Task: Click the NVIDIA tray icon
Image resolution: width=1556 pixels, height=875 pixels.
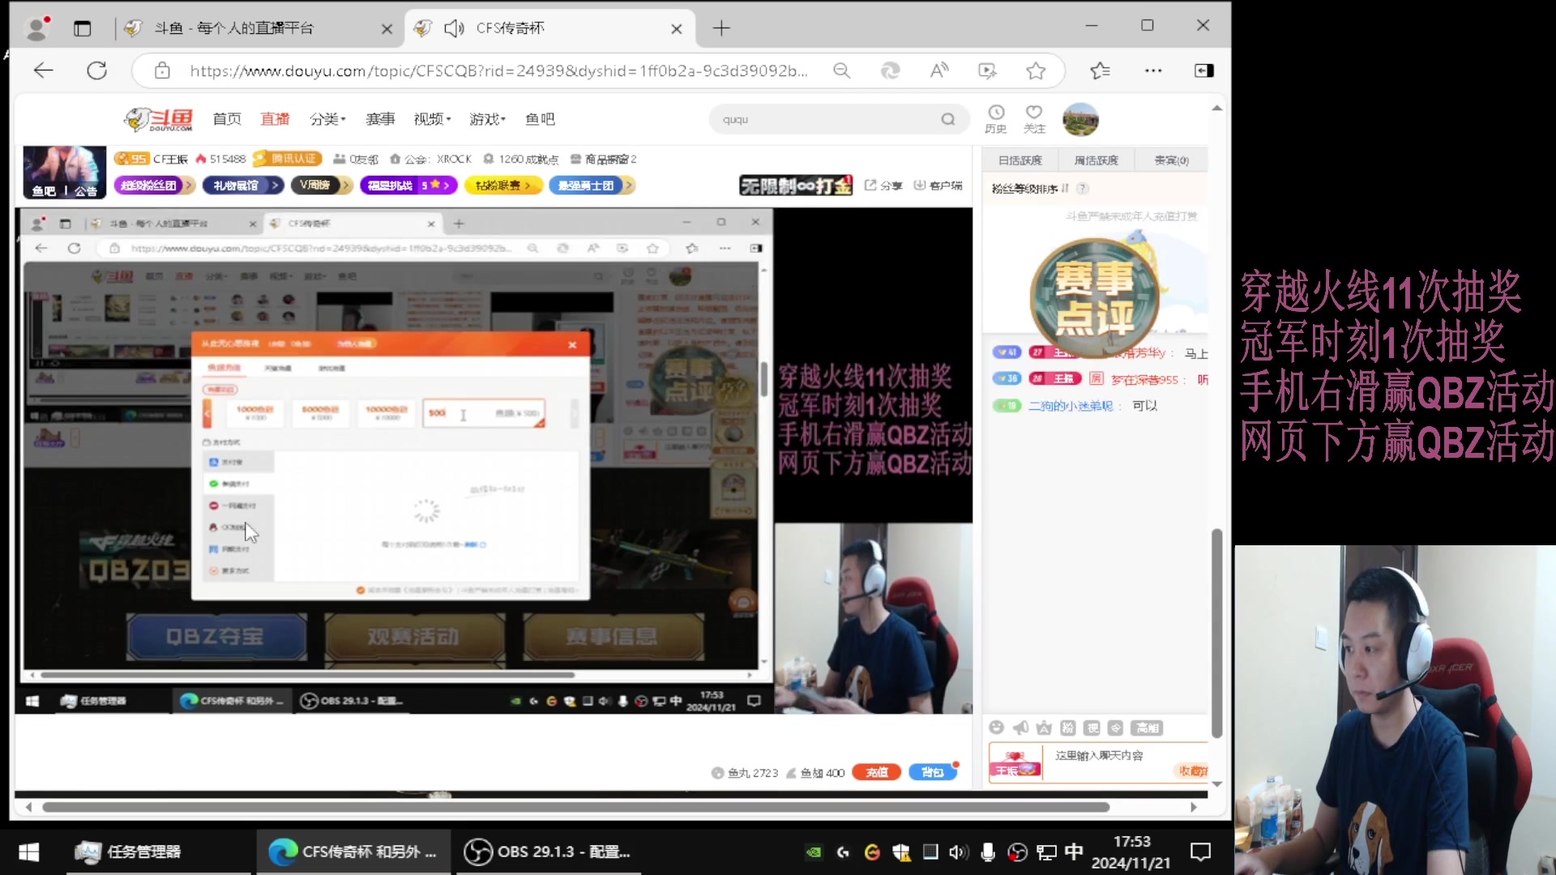Action: pos(814,852)
